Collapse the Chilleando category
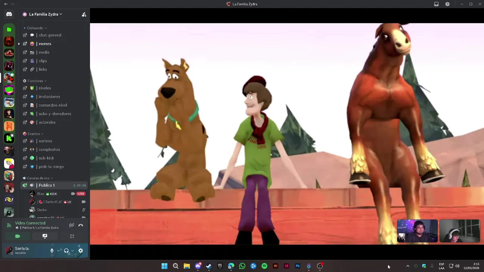484x272 pixels. 35,28
